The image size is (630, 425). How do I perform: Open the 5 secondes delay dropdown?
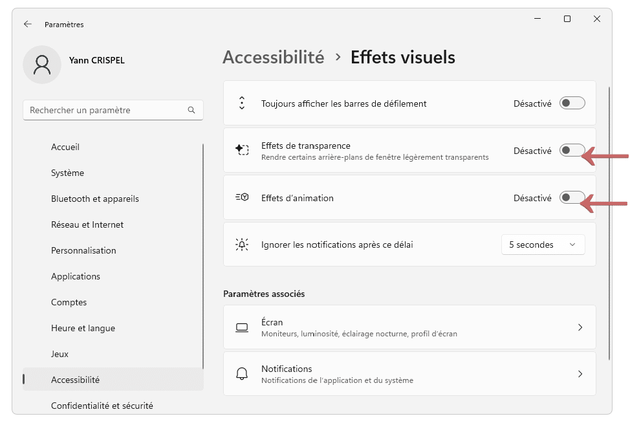(543, 245)
